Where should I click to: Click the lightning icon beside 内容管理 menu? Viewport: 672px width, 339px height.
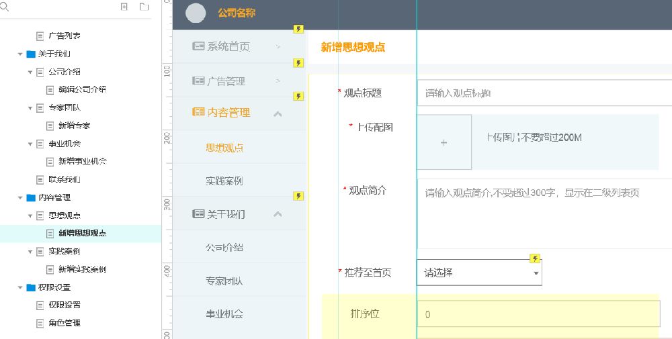298,96
